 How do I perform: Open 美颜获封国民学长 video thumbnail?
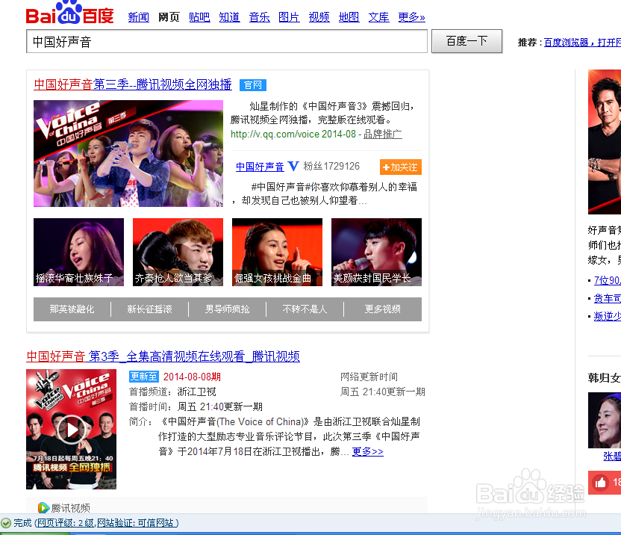point(376,252)
